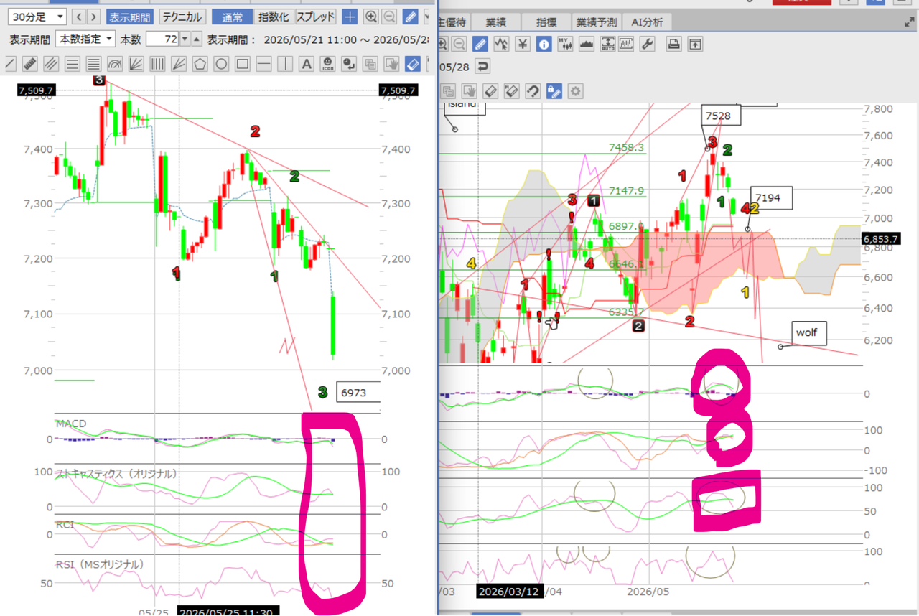The width and height of the screenshot is (919, 616).
Task: Toggle the 表示期間 button
Action: tap(129, 17)
